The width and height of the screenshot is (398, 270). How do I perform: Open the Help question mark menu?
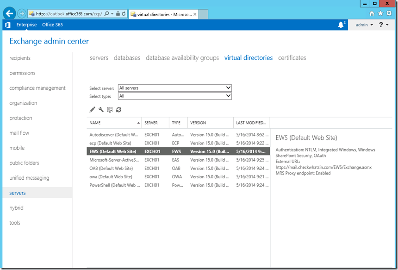click(383, 25)
